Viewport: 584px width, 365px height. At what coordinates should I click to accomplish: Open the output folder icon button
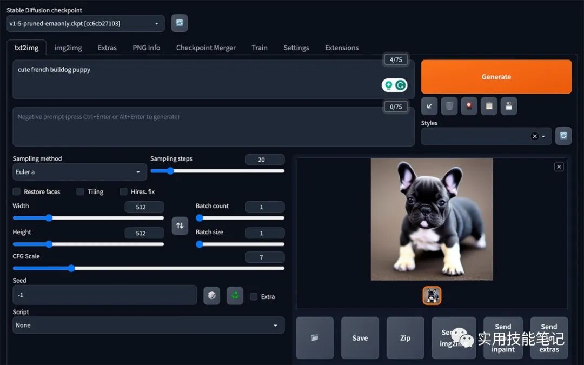[x=315, y=338]
